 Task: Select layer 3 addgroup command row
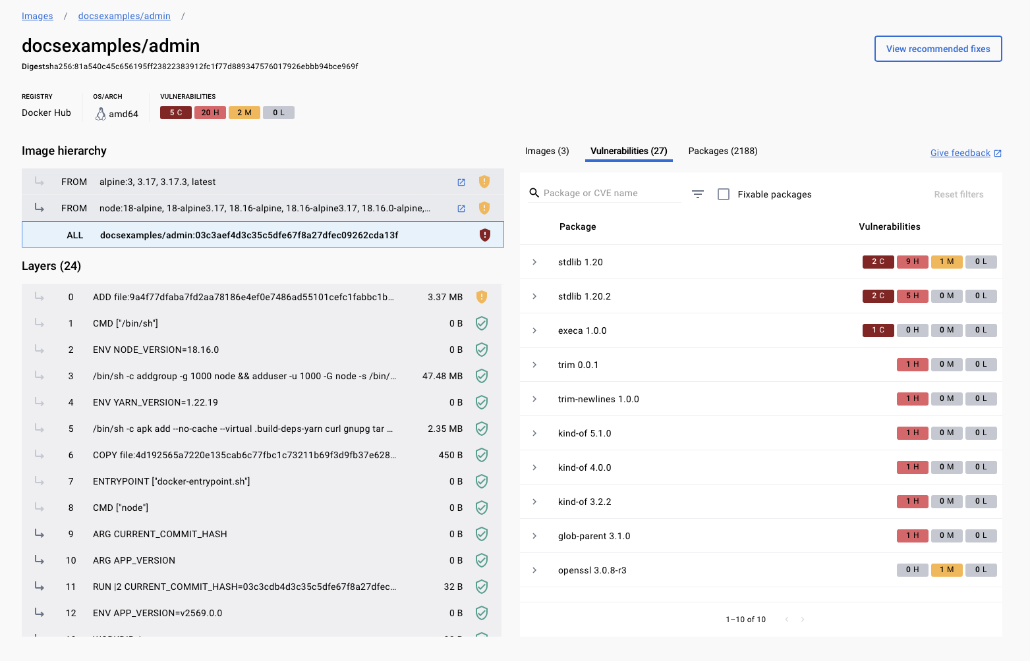coord(262,376)
